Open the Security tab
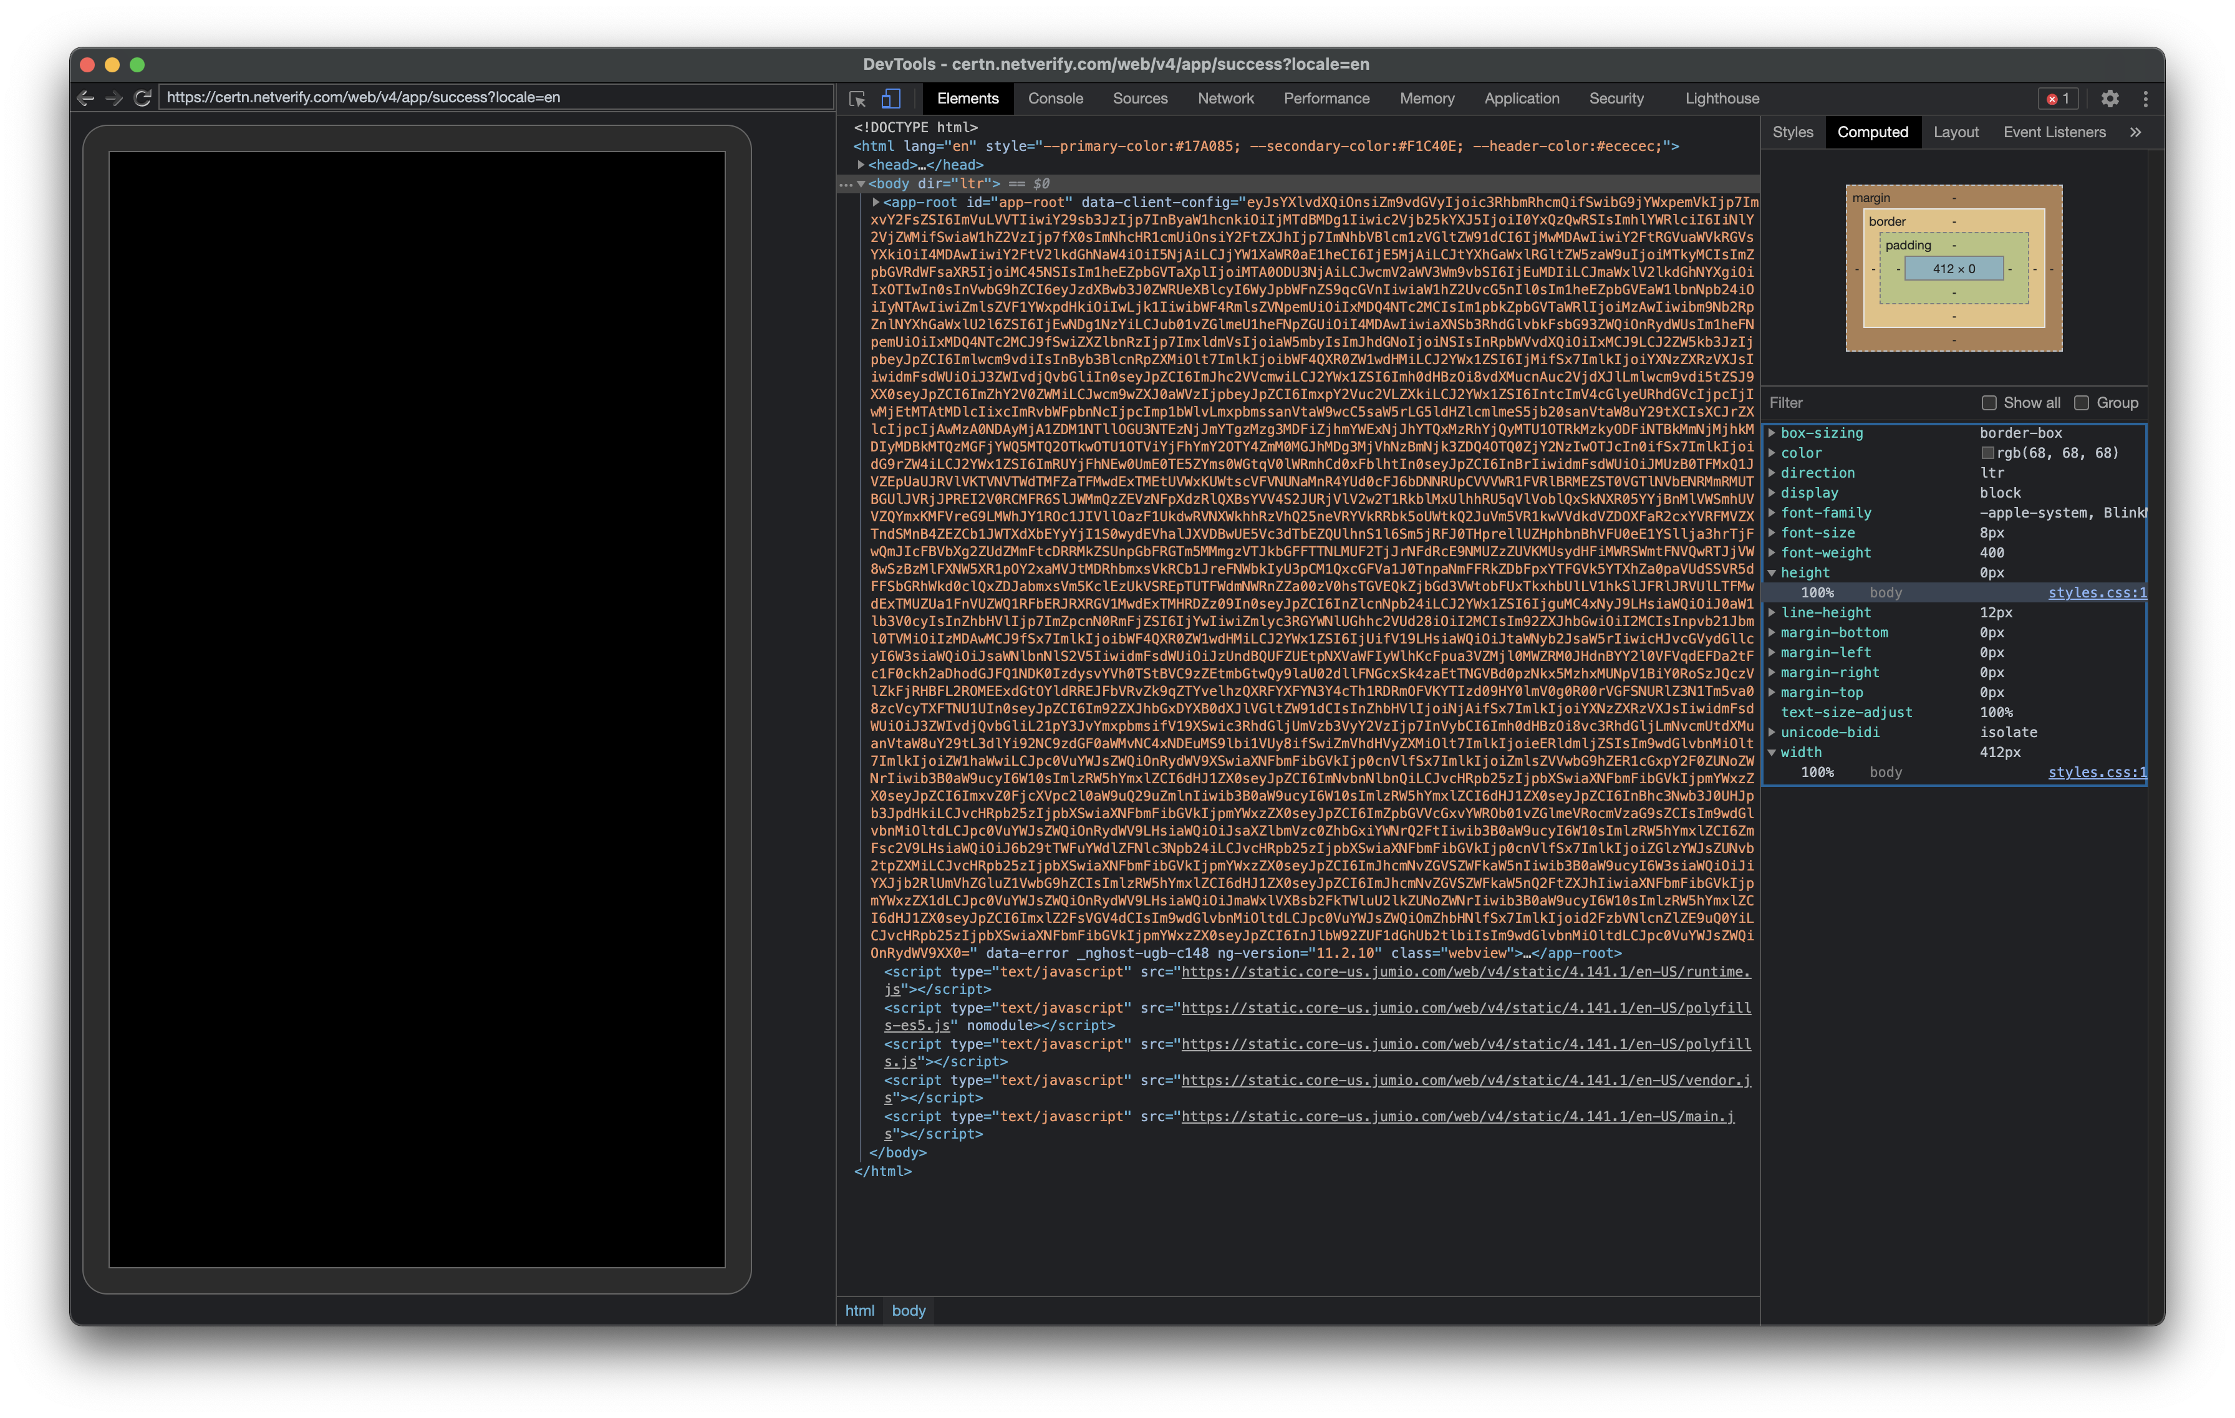Screen dimensions: 2235x1418 click(x=1616, y=99)
